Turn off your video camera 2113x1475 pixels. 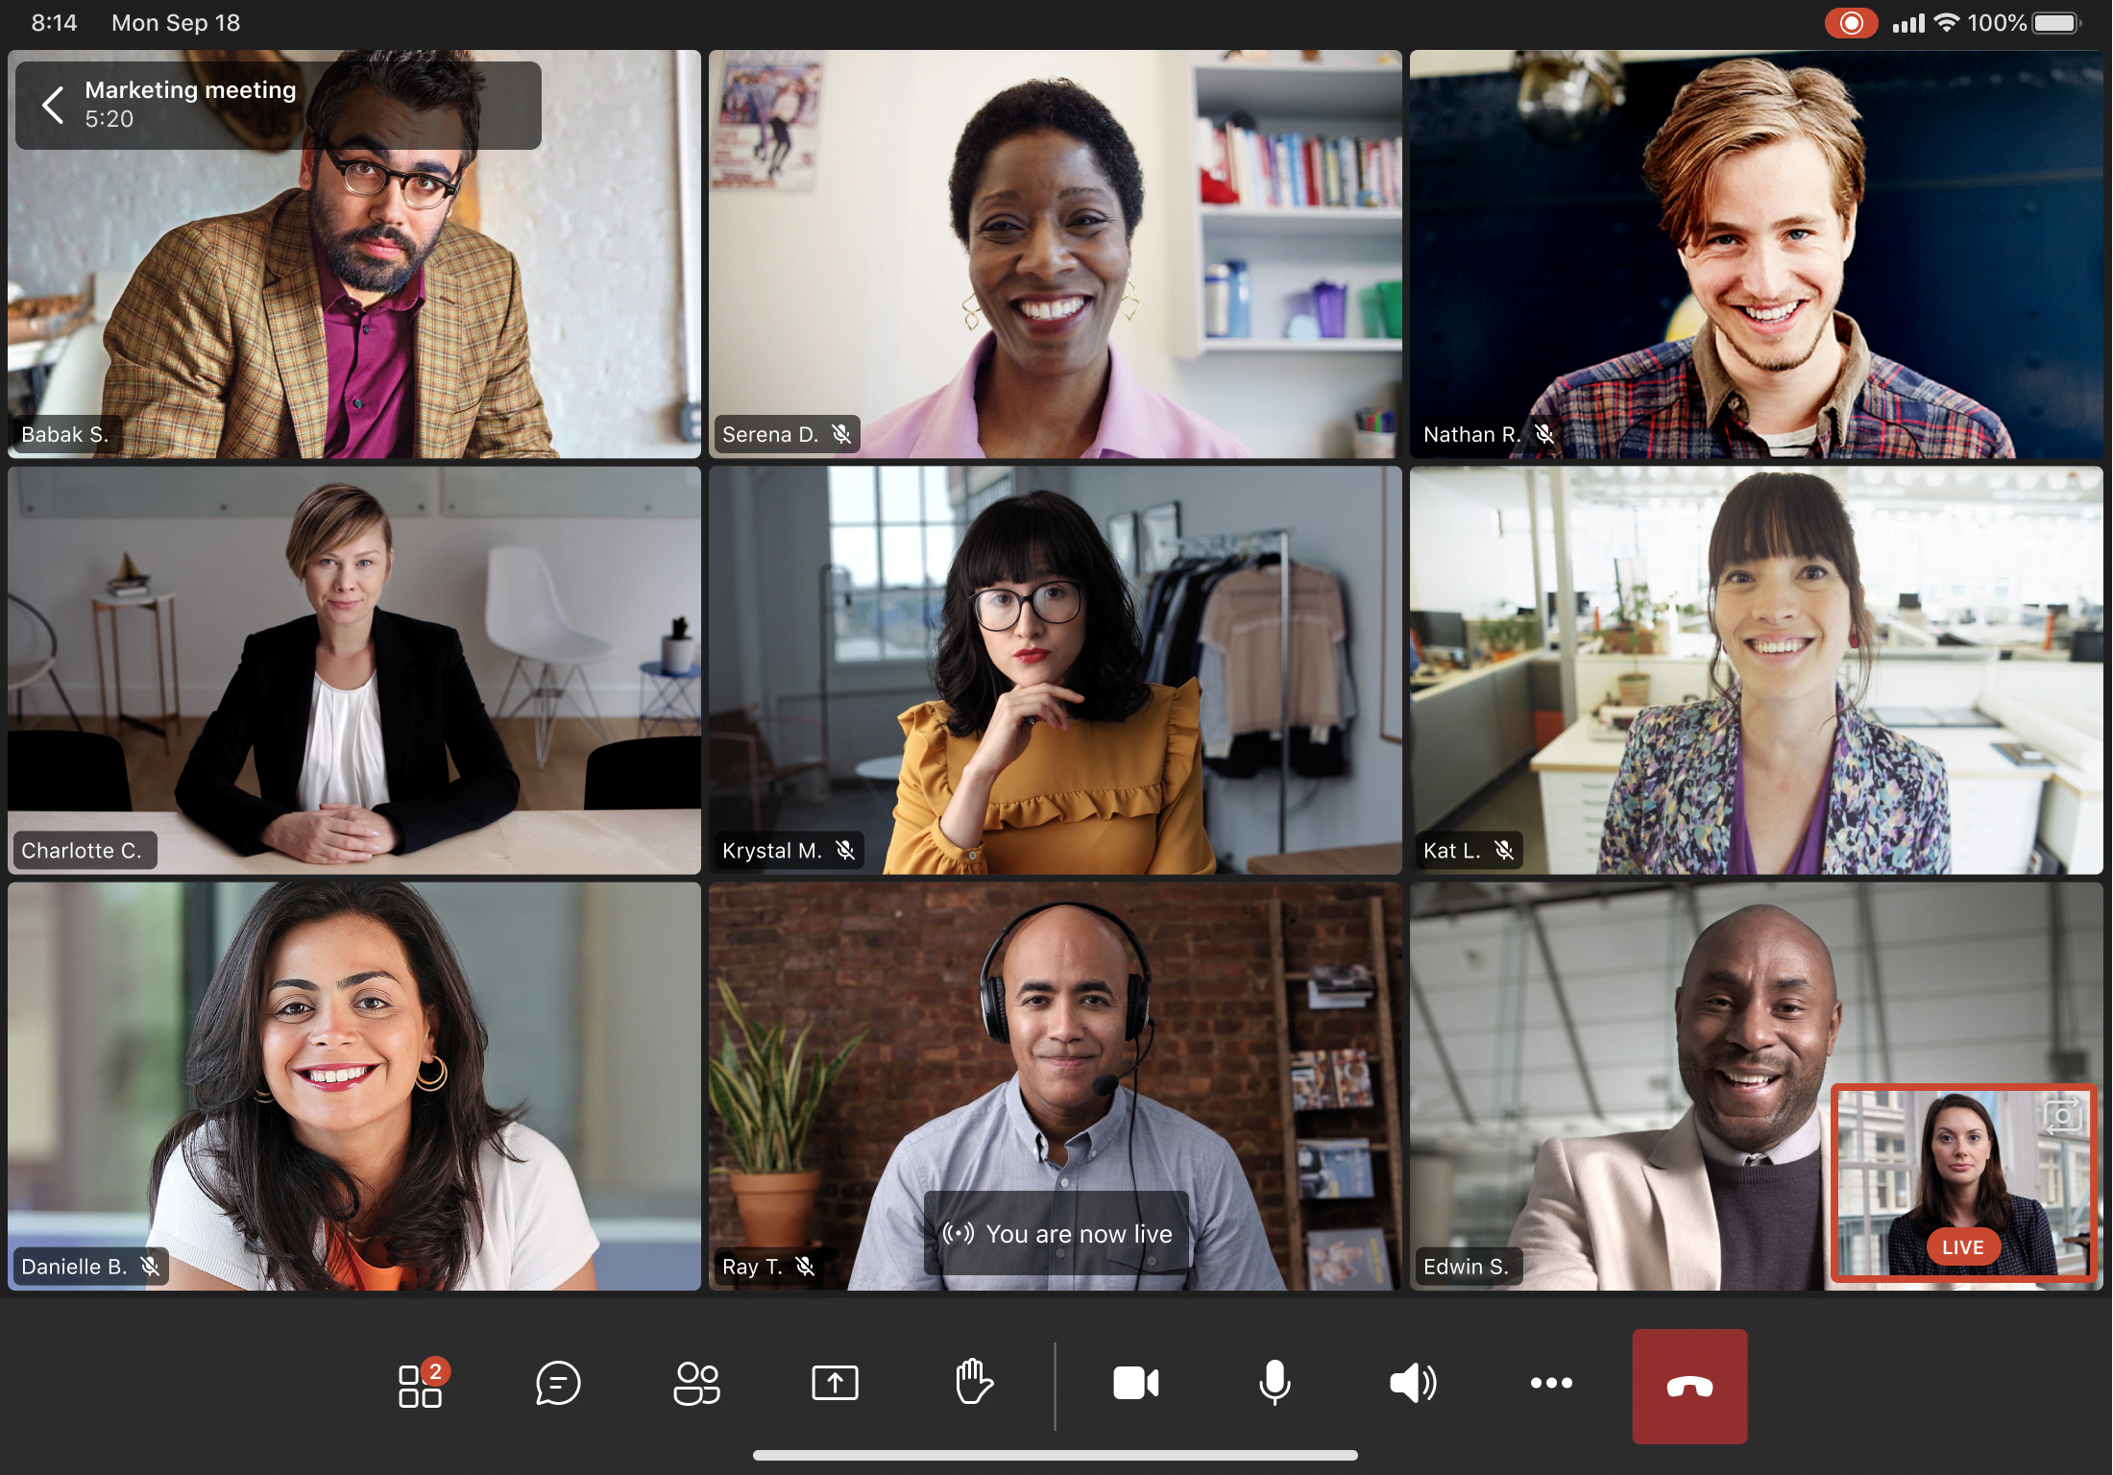click(1135, 1383)
